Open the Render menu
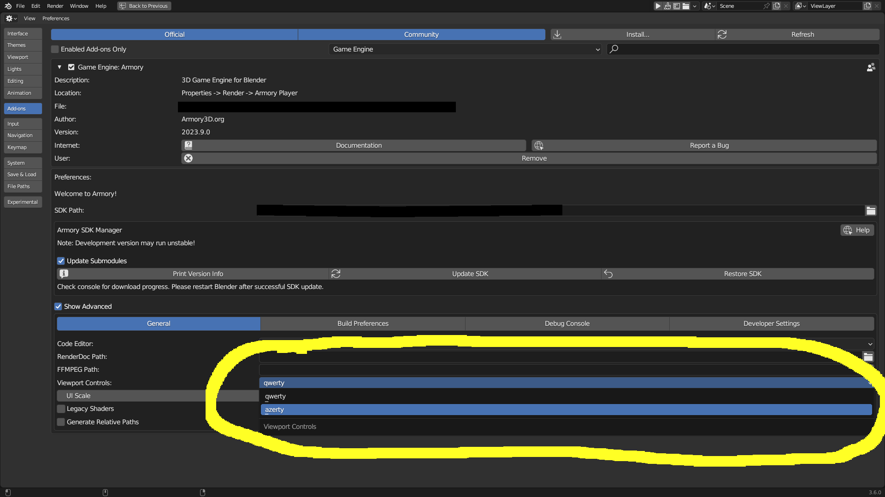This screenshot has width=885, height=497. pos(55,6)
